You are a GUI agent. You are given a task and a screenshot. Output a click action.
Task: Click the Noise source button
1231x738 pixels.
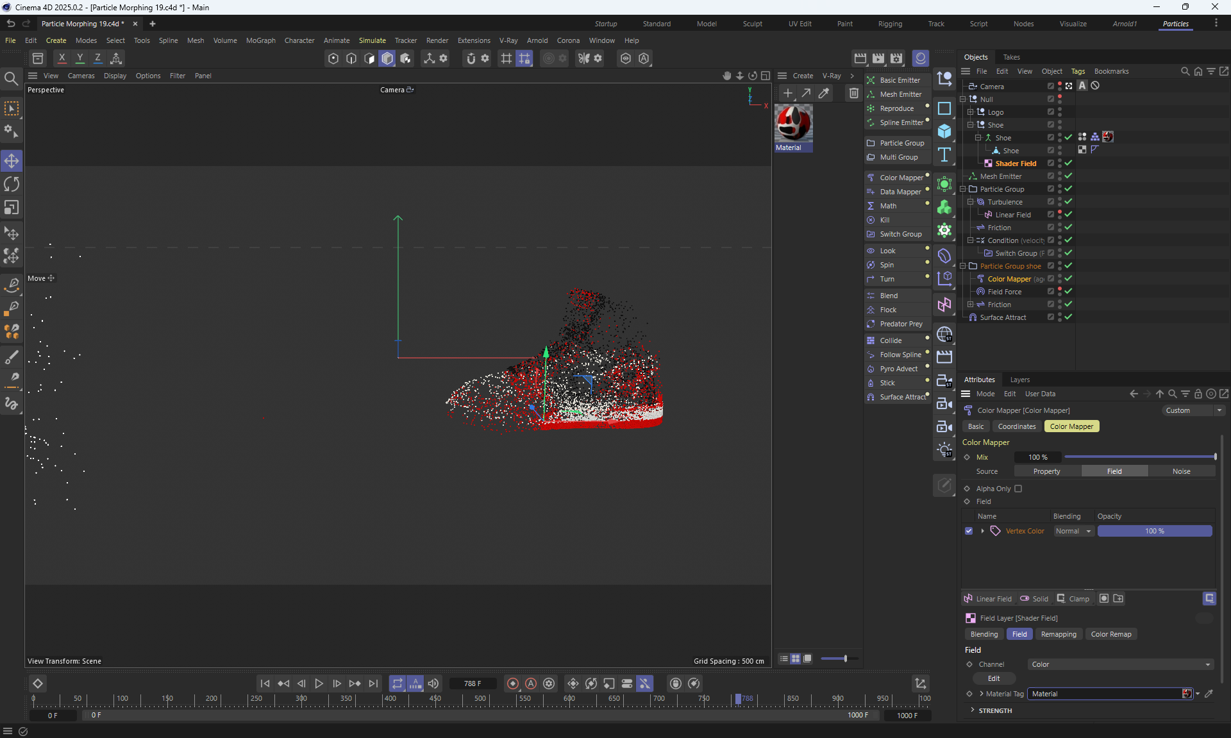(1181, 471)
